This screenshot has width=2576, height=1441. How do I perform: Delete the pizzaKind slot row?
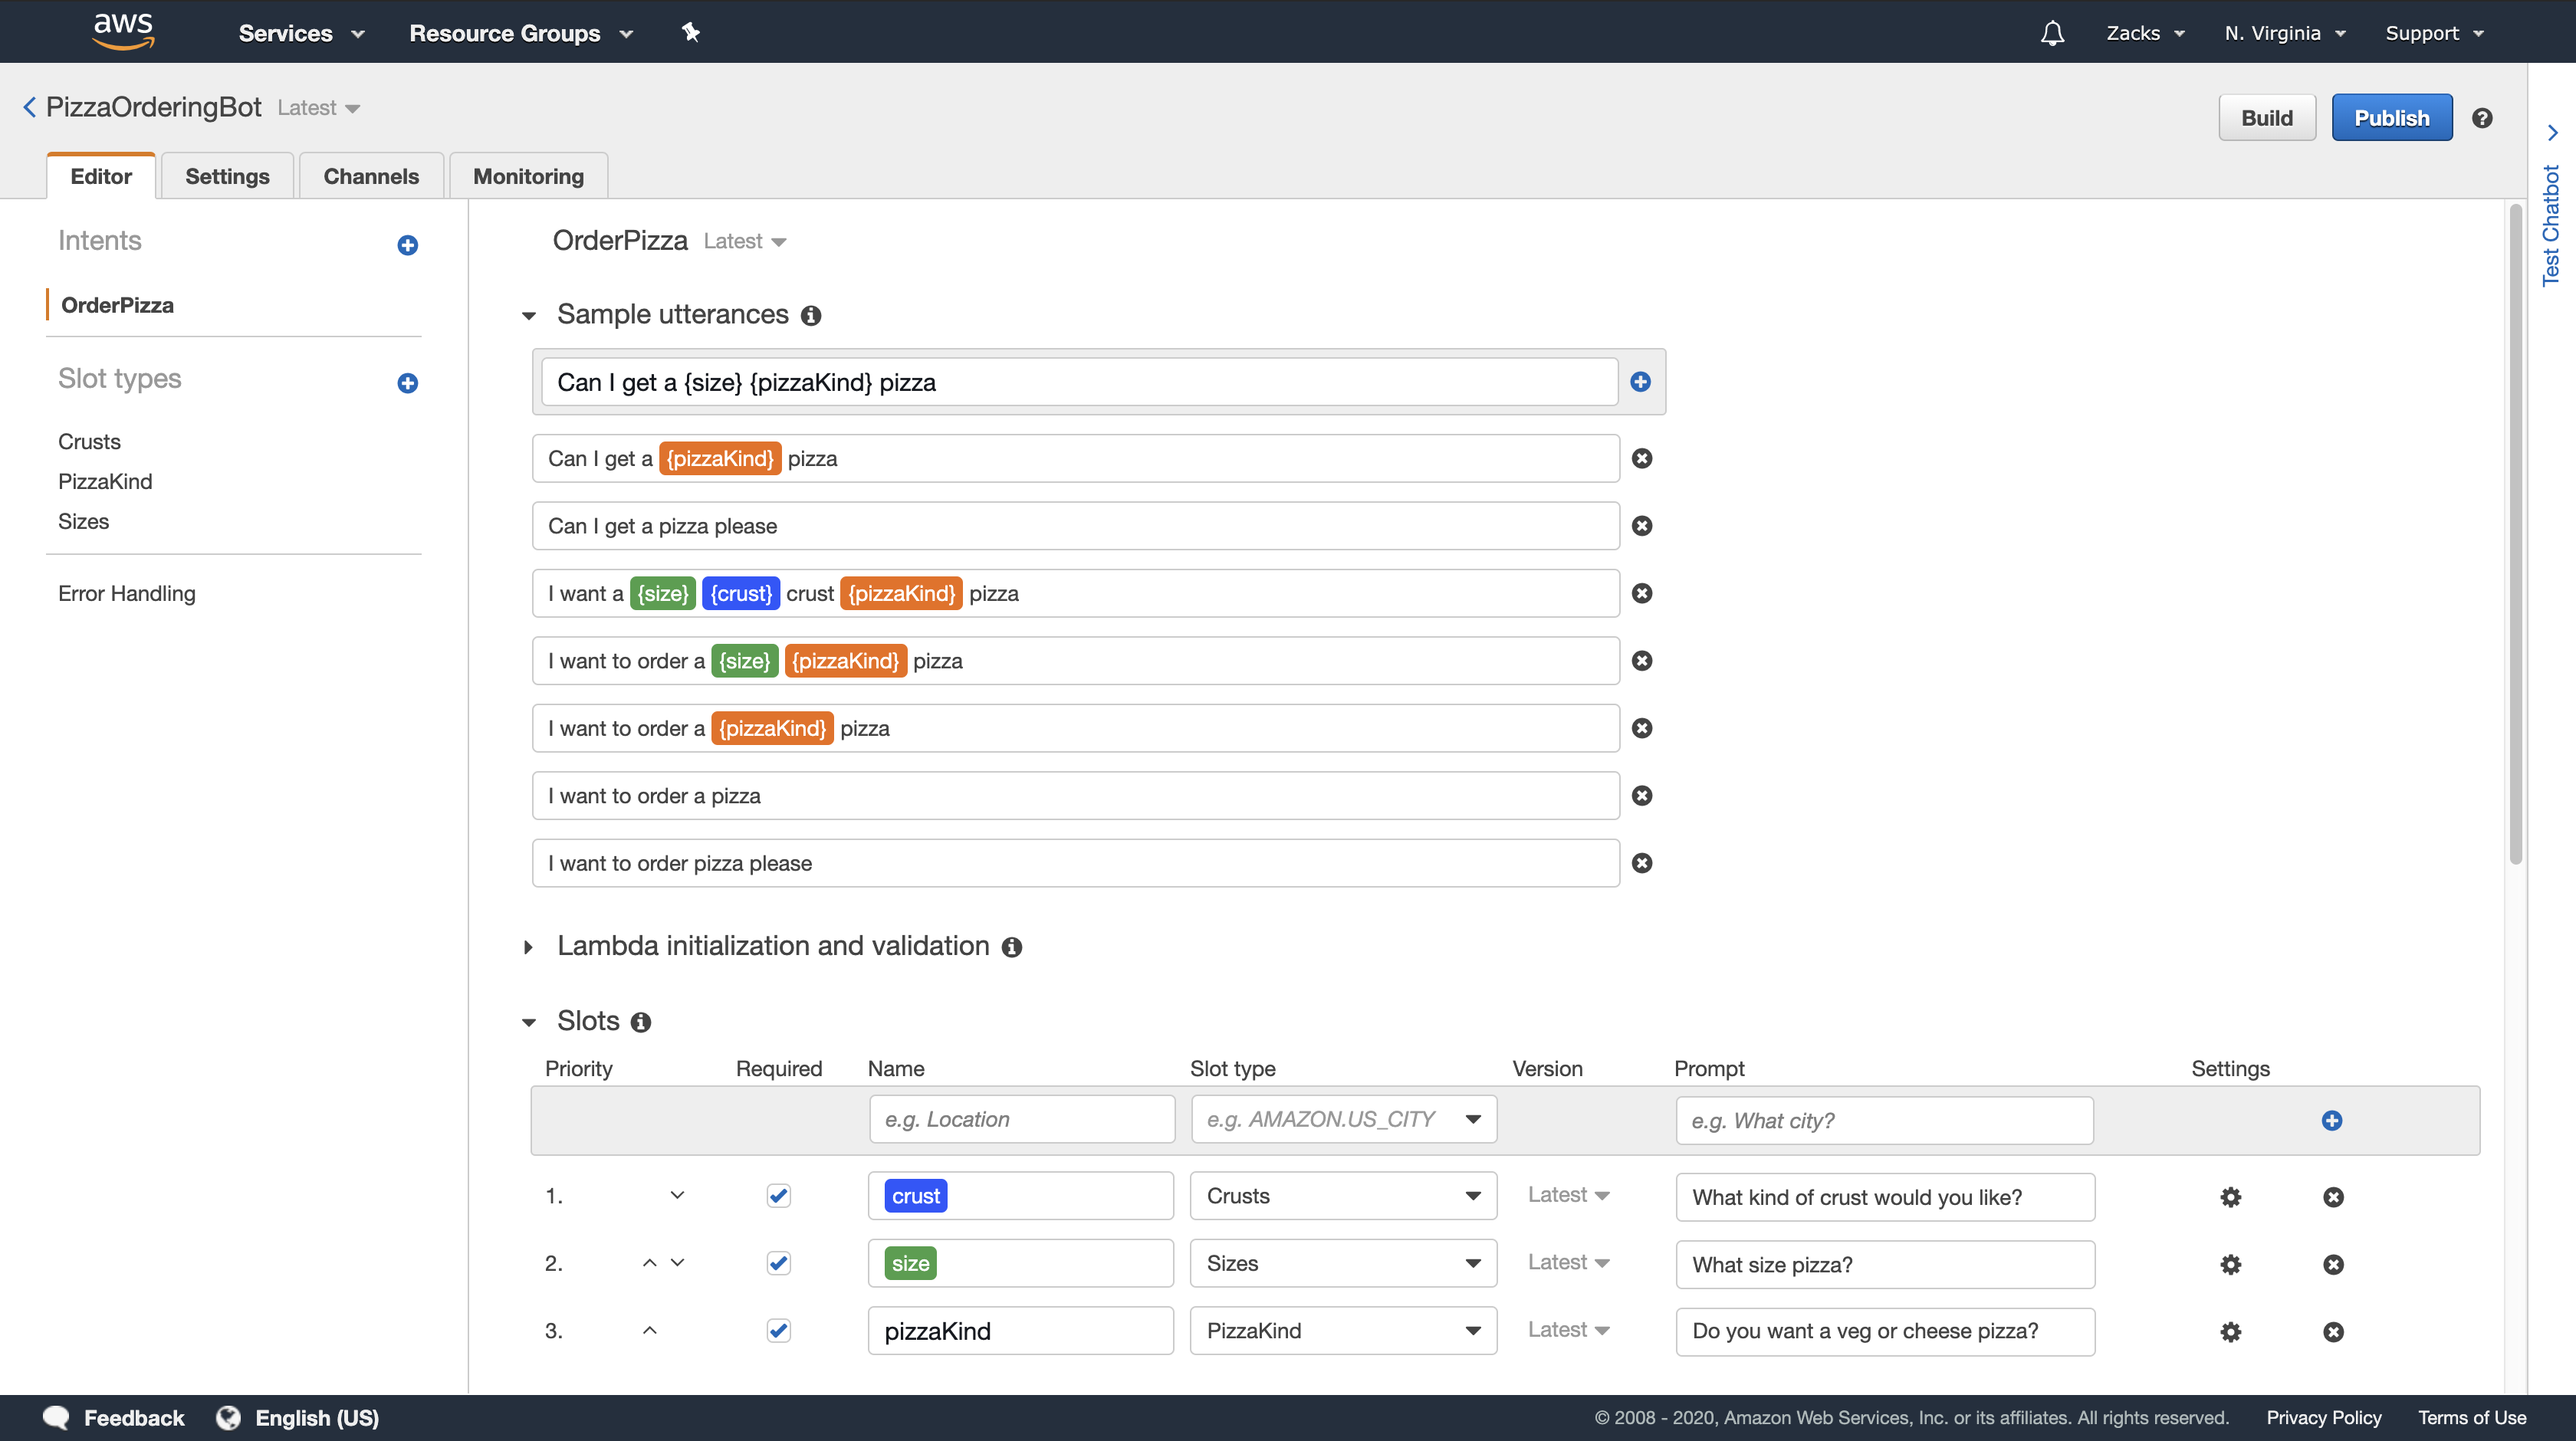pos(2333,1332)
